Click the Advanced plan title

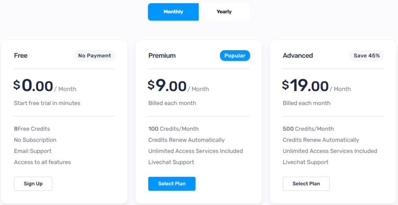(x=298, y=56)
